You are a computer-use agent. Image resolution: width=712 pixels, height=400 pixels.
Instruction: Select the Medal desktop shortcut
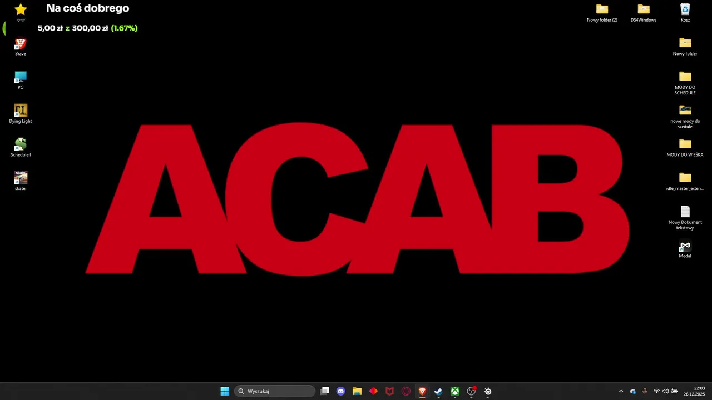[x=685, y=249]
